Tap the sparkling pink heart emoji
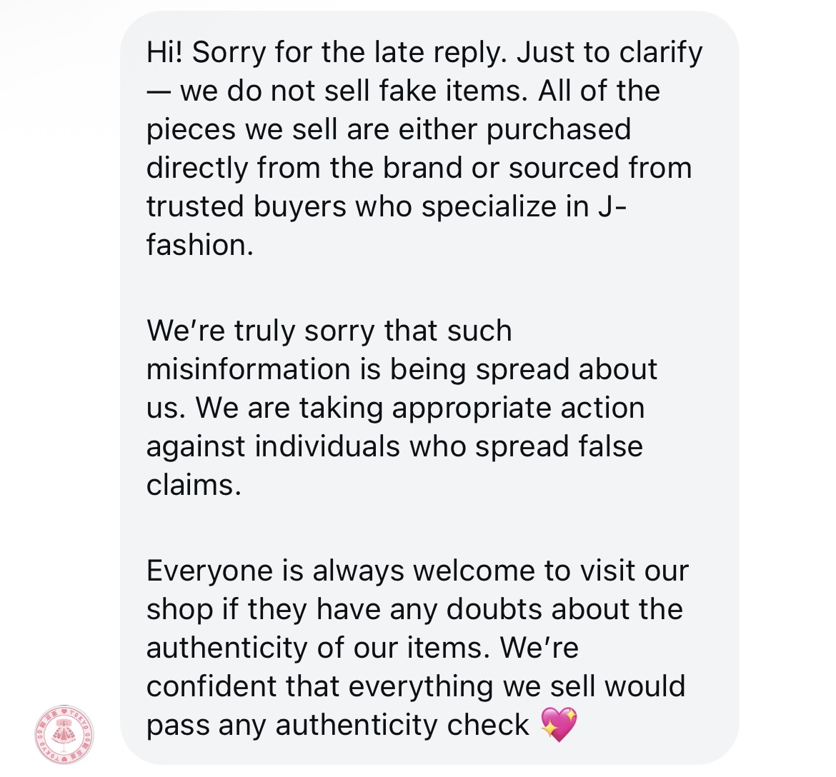Image resolution: width=836 pixels, height=777 pixels. click(558, 725)
